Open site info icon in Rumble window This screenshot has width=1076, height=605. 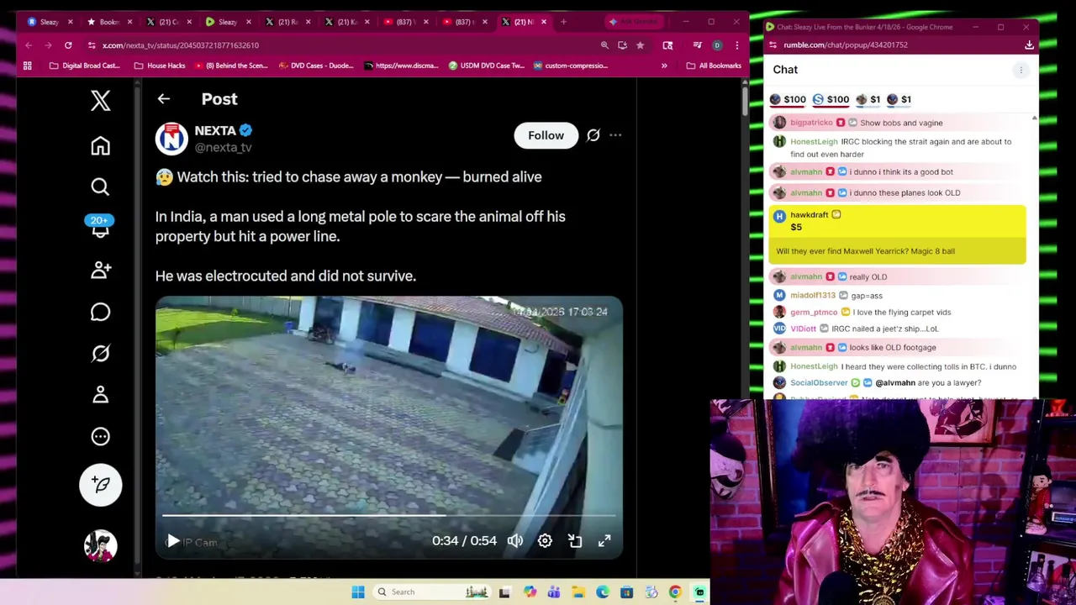click(773, 45)
